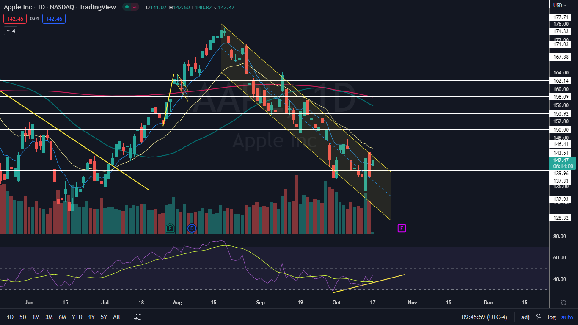Click the 158.09 price line label
This screenshot has height=325, width=578.
tap(561, 97)
